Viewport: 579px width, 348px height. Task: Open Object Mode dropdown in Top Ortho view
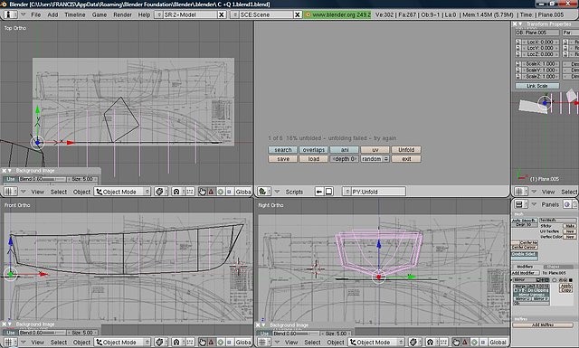pos(122,192)
